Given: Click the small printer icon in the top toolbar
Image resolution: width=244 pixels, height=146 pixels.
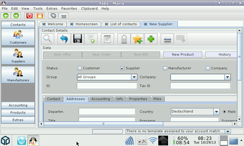Looking at the screenshot, I should 64,16.
